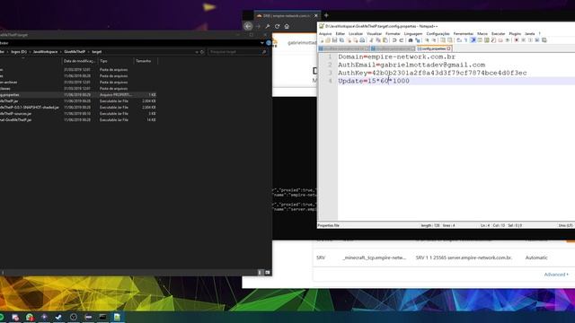Open the Editar menu in Notepad++
The image size is (575, 323).
click(x=340, y=34)
